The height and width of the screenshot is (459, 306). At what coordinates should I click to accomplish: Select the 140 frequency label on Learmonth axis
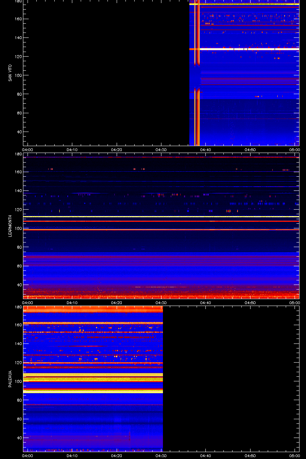point(18,191)
